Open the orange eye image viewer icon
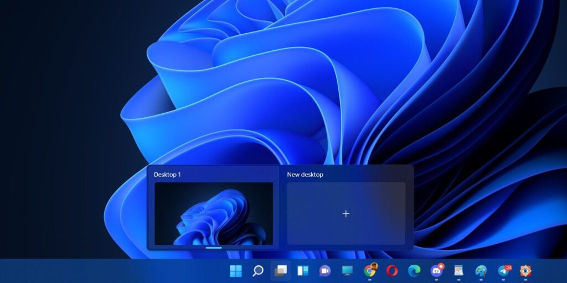Viewport: 567px width, 283px height. click(x=525, y=271)
